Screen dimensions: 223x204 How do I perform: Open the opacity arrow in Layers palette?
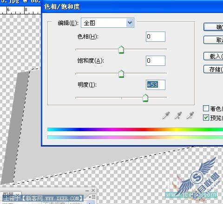point(91,203)
